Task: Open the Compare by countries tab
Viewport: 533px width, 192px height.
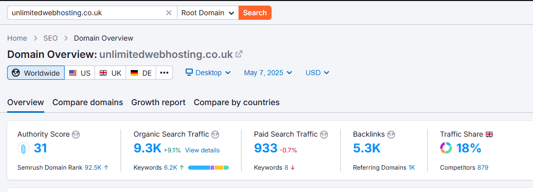Action: (x=236, y=102)
